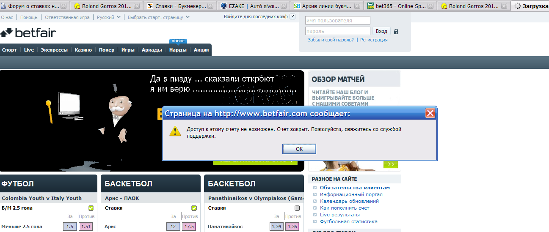Image resolution: width=549 pixels, height=232 pixels.
Task: Open Обязательства клиентам link
Action: 355,188
